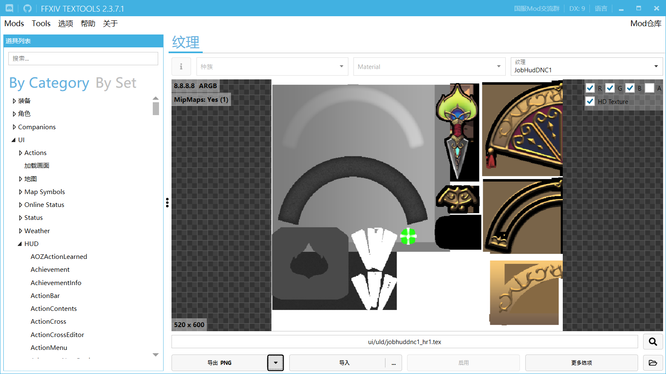Screen dimensions: 666x374
Task: Select ActionMenu in HUD list
Action: (x=49, y=348)
